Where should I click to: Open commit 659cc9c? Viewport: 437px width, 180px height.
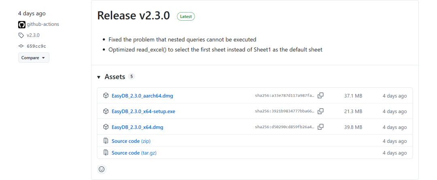36,46
